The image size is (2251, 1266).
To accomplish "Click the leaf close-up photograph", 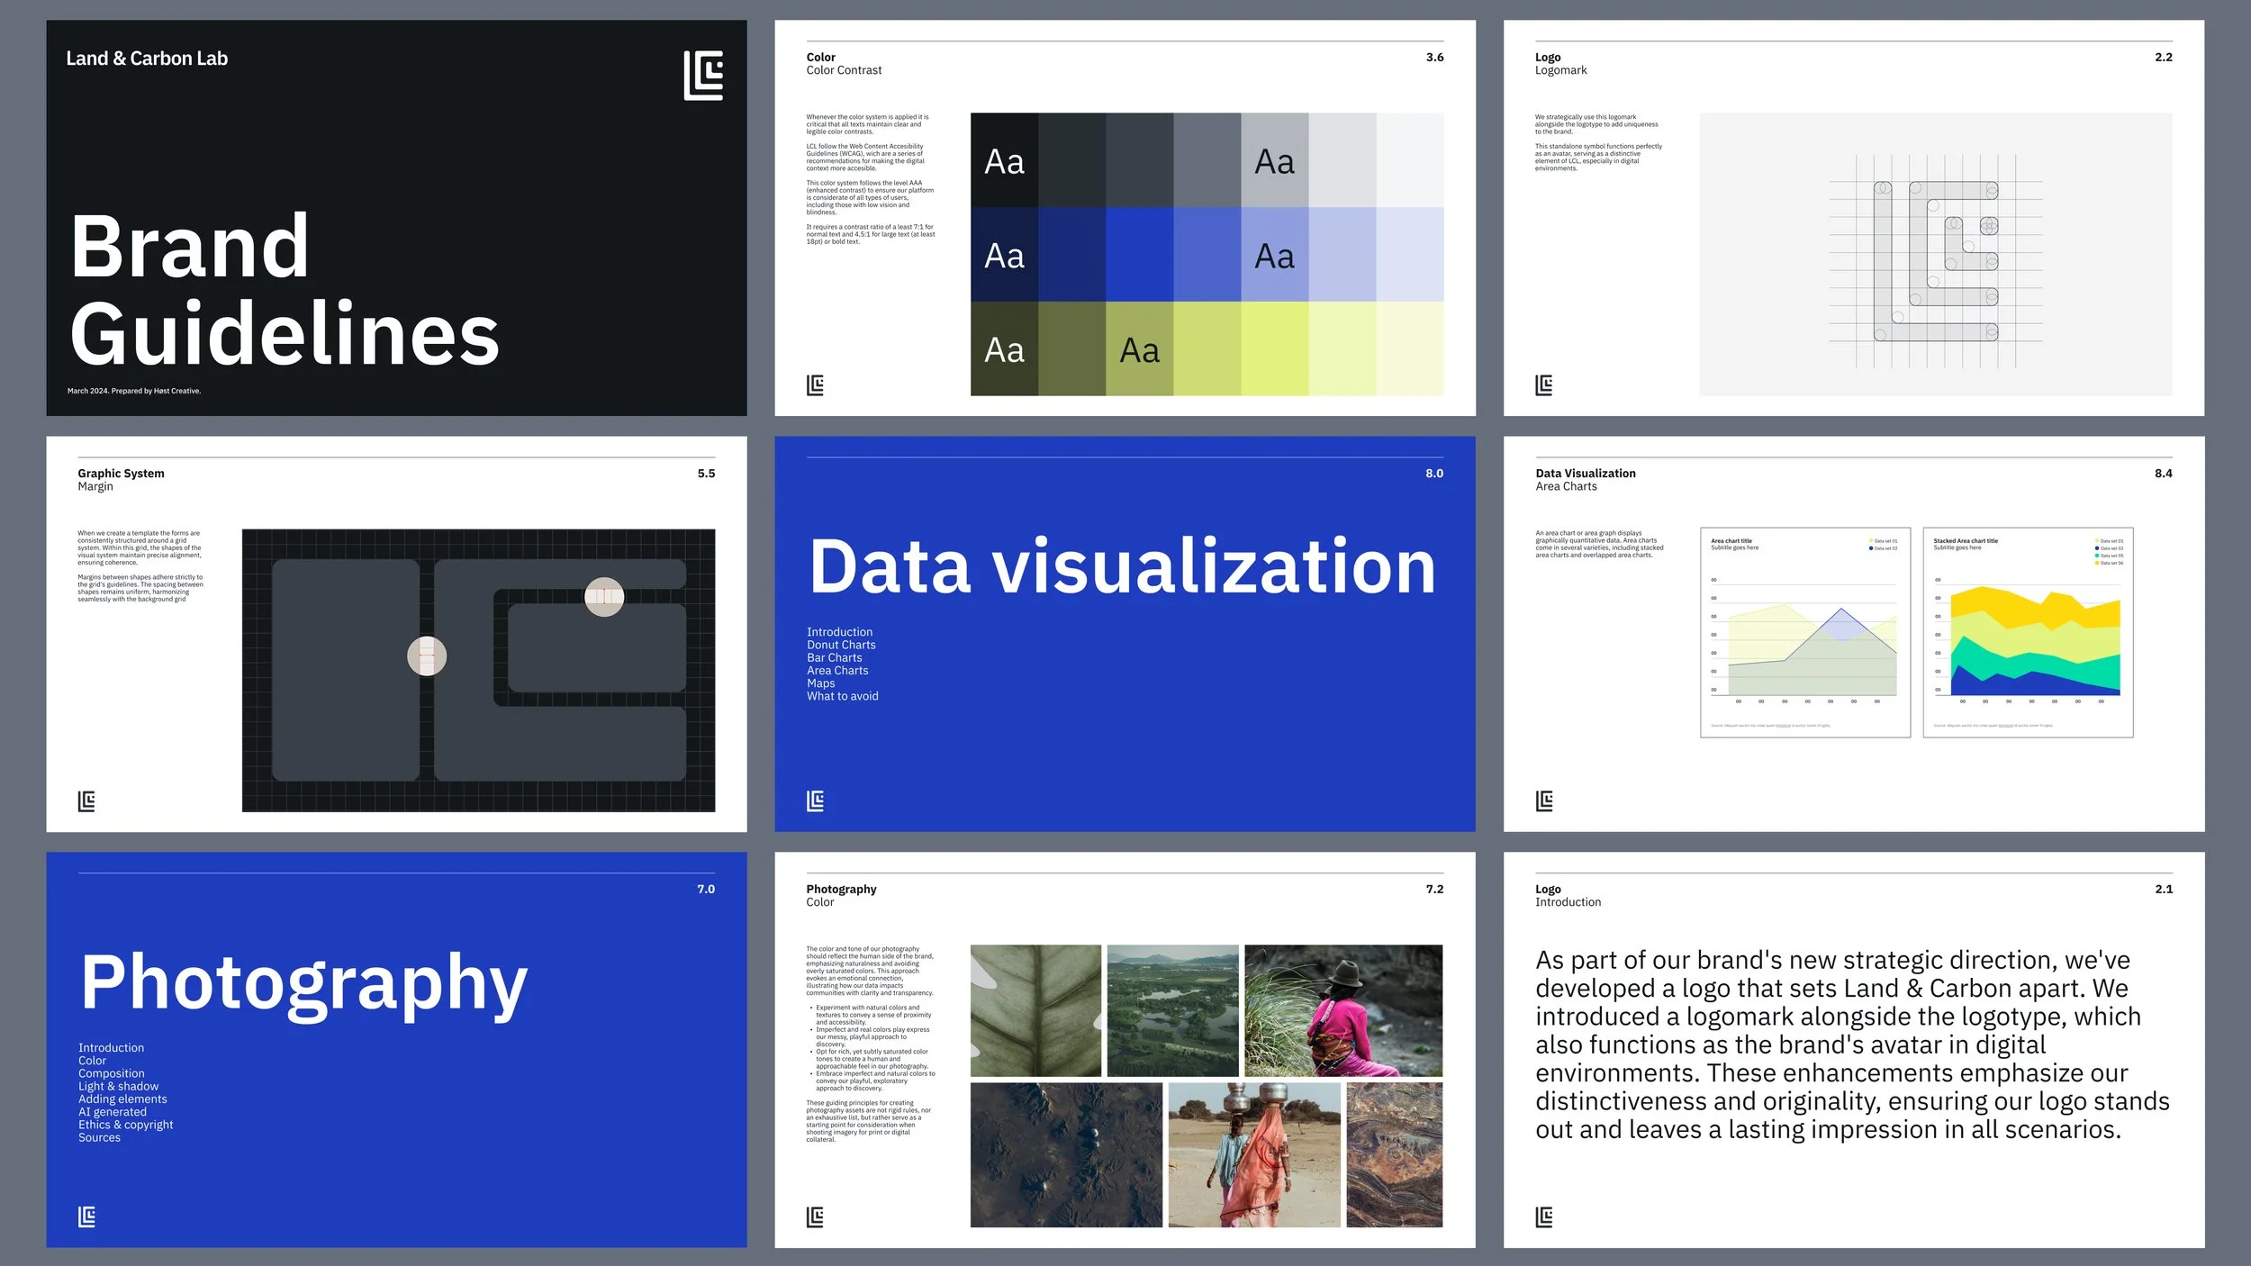I will point(1035,1010).
